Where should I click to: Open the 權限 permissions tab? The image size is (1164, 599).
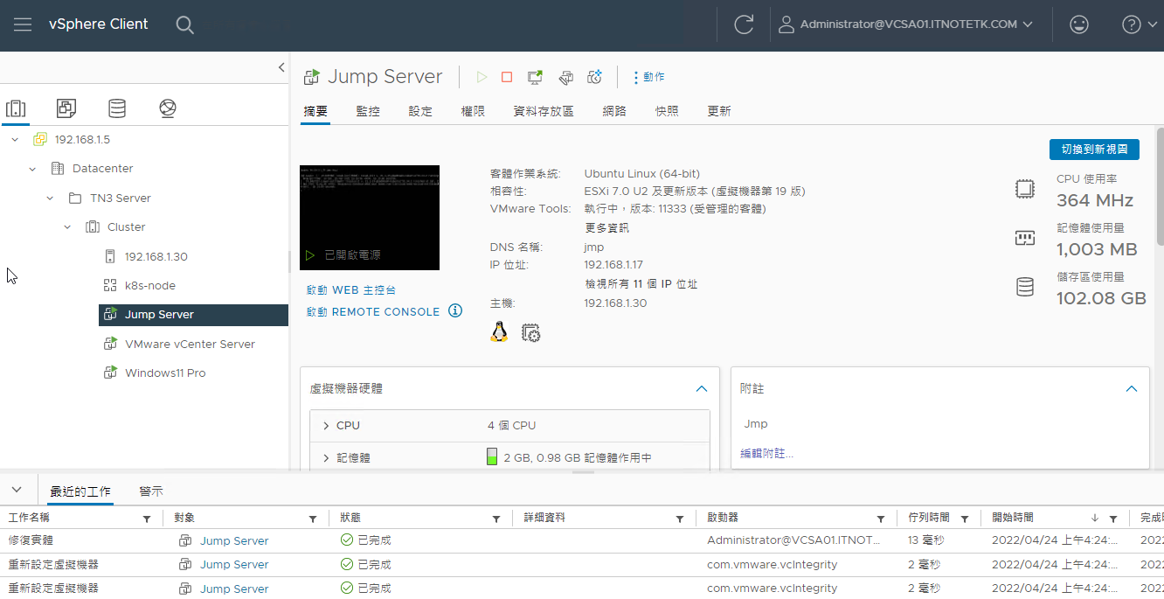coord(473,111)
